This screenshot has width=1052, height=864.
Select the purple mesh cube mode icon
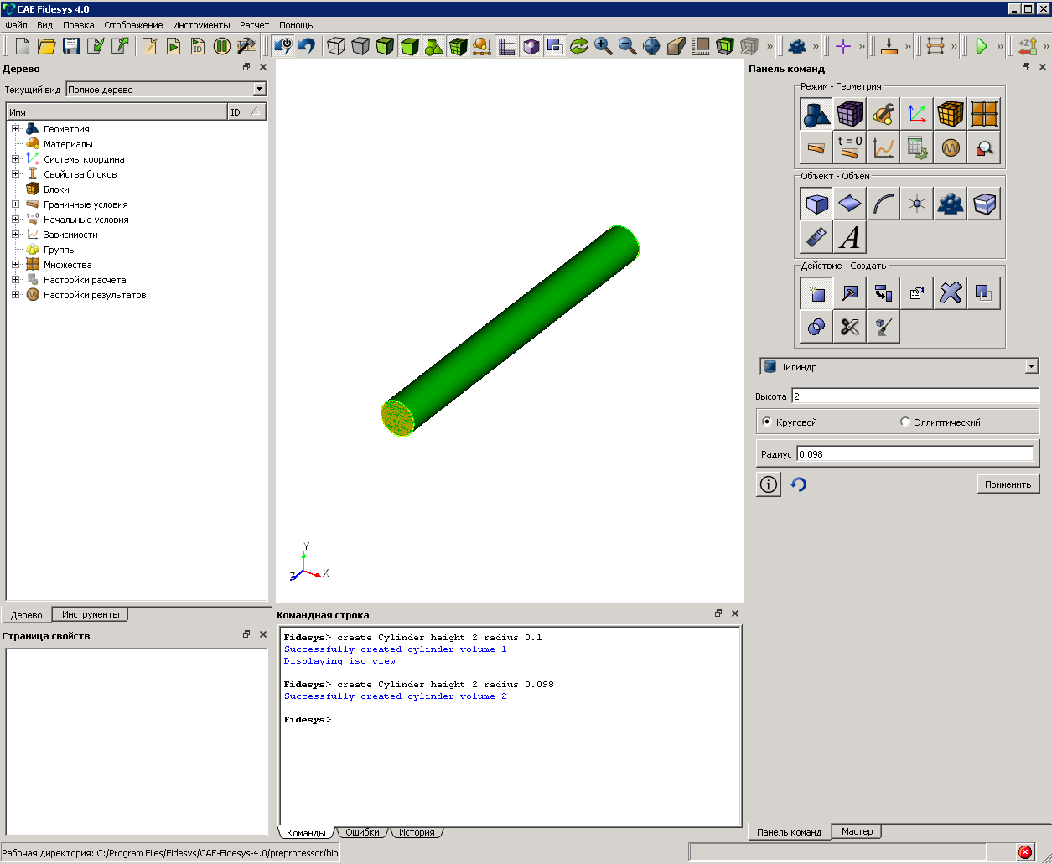point(849,113)
